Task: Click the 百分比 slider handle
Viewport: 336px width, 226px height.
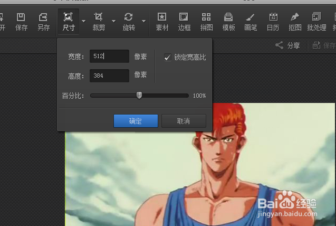Action: pyautogui.click(x=139, y=95)
